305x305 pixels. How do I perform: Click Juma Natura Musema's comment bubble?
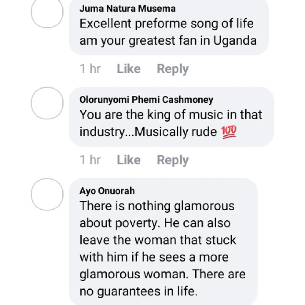point(169,27)
